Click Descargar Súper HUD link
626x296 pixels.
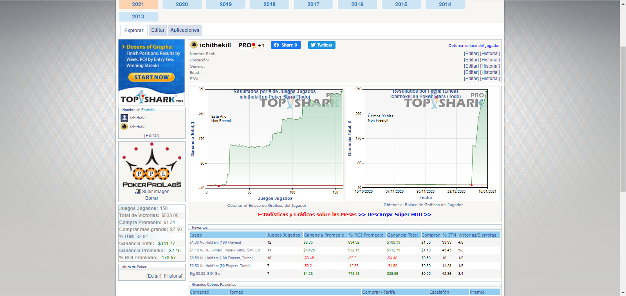click(399, 215)
